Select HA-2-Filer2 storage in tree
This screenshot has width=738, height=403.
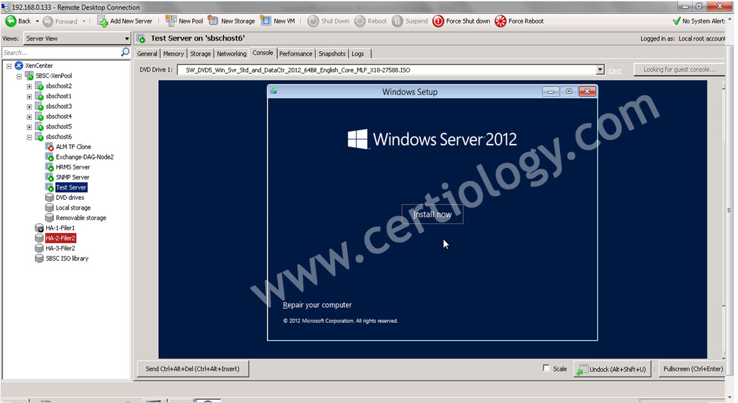tap(60, 238)
